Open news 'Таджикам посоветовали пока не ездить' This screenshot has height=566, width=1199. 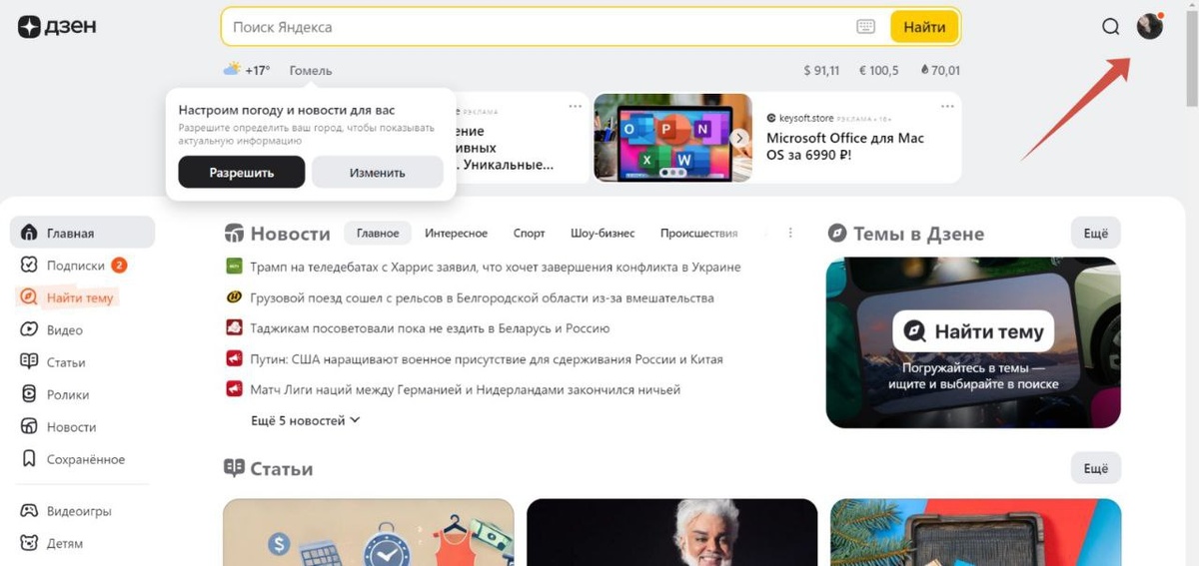[430, 327]
